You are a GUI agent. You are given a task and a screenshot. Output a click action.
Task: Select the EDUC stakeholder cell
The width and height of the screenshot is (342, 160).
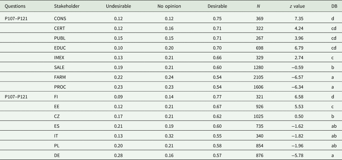(x=60, y=48)
